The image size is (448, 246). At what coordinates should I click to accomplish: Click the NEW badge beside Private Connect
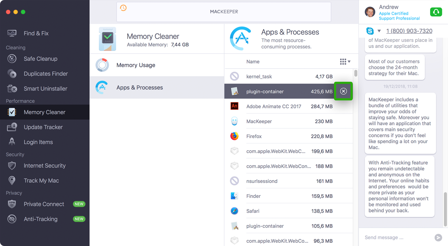click(79, 204)
